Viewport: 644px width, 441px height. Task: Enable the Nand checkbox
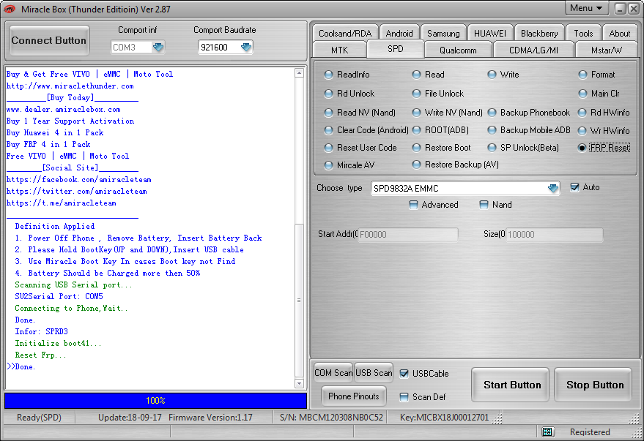click(484, 205)
